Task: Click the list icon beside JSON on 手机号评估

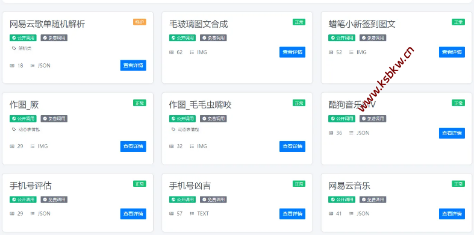Action: [x=33, y=213]
